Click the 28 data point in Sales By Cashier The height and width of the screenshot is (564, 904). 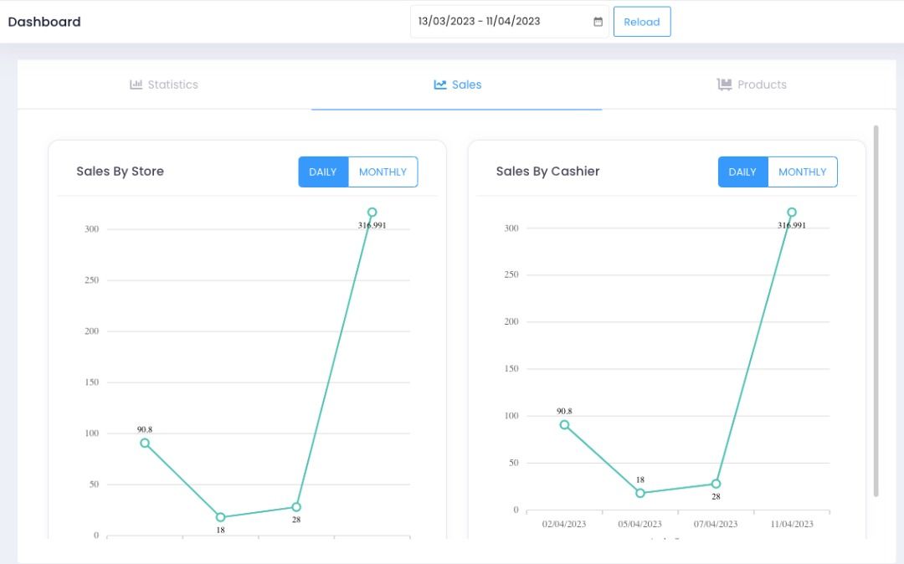[716, 484]
